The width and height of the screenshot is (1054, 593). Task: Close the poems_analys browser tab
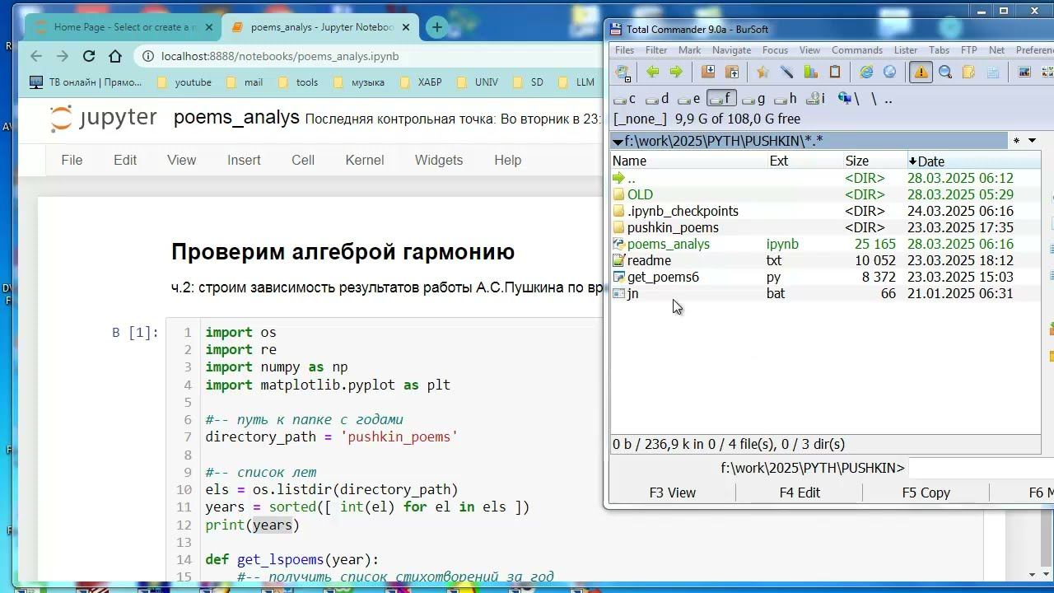(408, 27)
